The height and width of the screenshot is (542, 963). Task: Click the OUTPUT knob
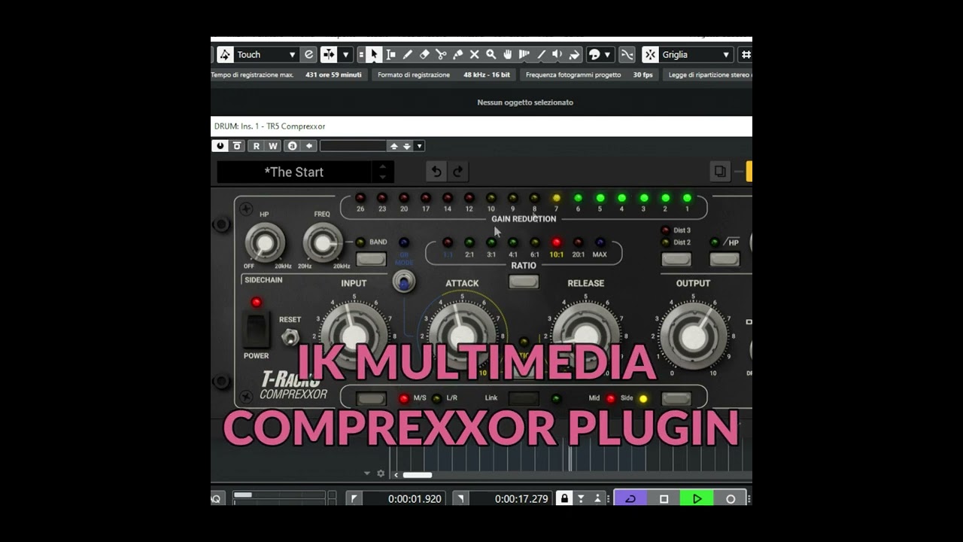click(x=693, y=336)
